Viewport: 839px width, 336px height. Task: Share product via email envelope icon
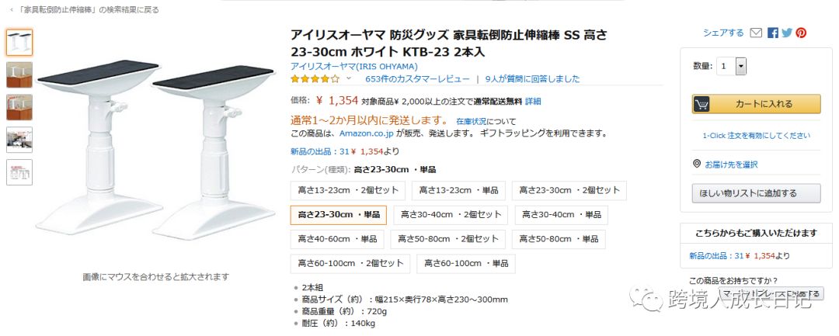(756, 33)
